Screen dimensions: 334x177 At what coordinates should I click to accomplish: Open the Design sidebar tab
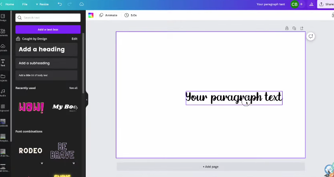[3, 18]
